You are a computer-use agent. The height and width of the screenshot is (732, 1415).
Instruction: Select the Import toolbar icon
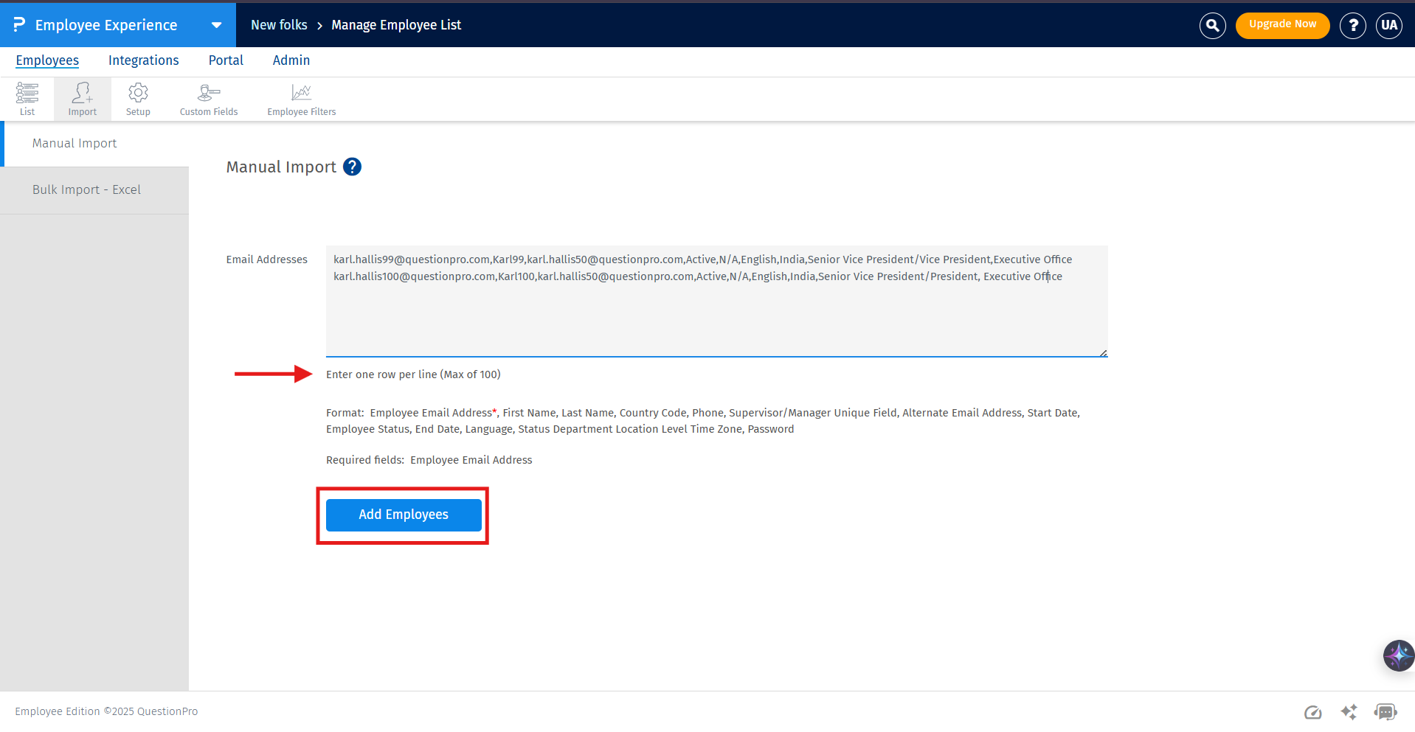pos(83,99)
